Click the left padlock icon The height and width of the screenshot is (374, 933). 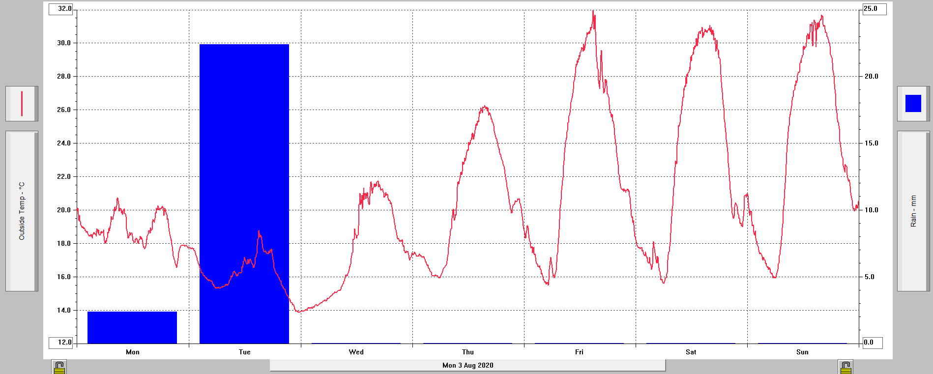[x=59, y=367]
